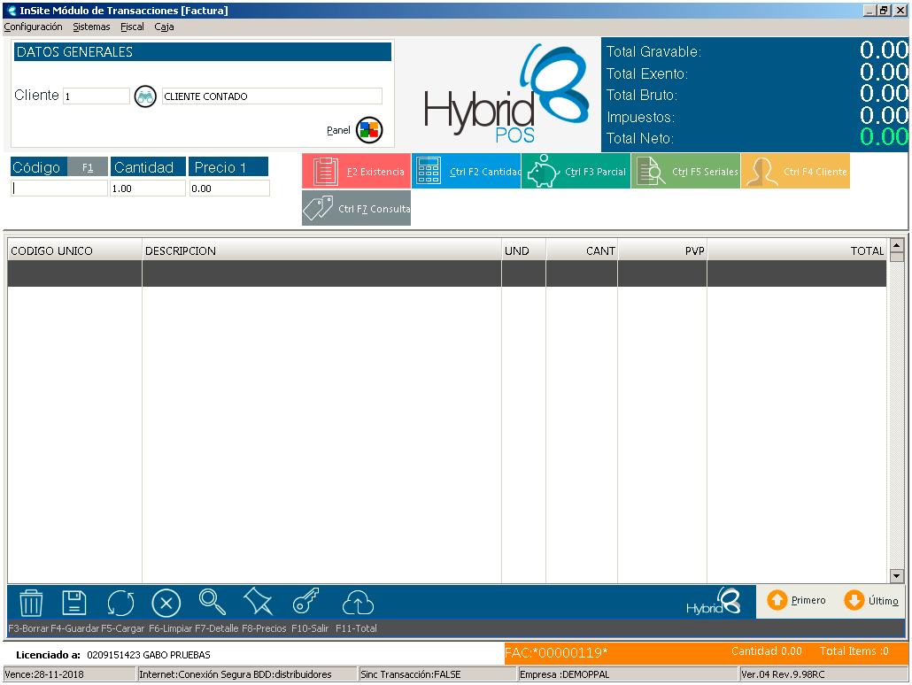This screenshot has width=912, height=685.
Task: Click the F8-Precios pushpin icon
Action: coord(259,601)
